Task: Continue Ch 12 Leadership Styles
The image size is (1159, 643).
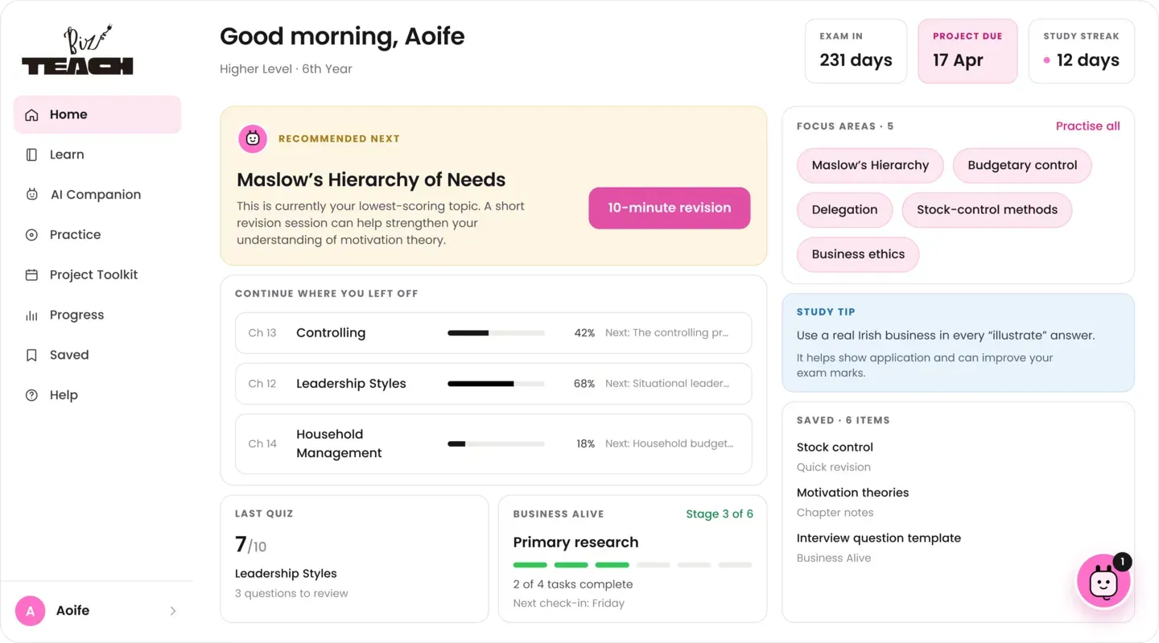Action: 493,384
